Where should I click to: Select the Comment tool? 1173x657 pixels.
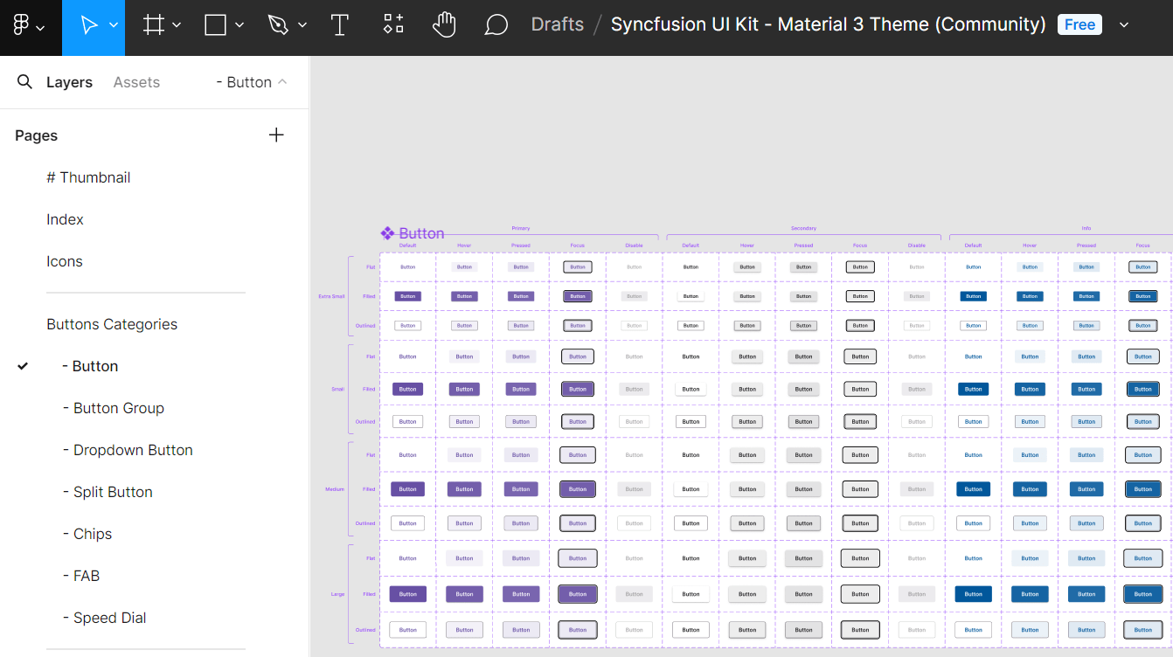coord(496,25)
